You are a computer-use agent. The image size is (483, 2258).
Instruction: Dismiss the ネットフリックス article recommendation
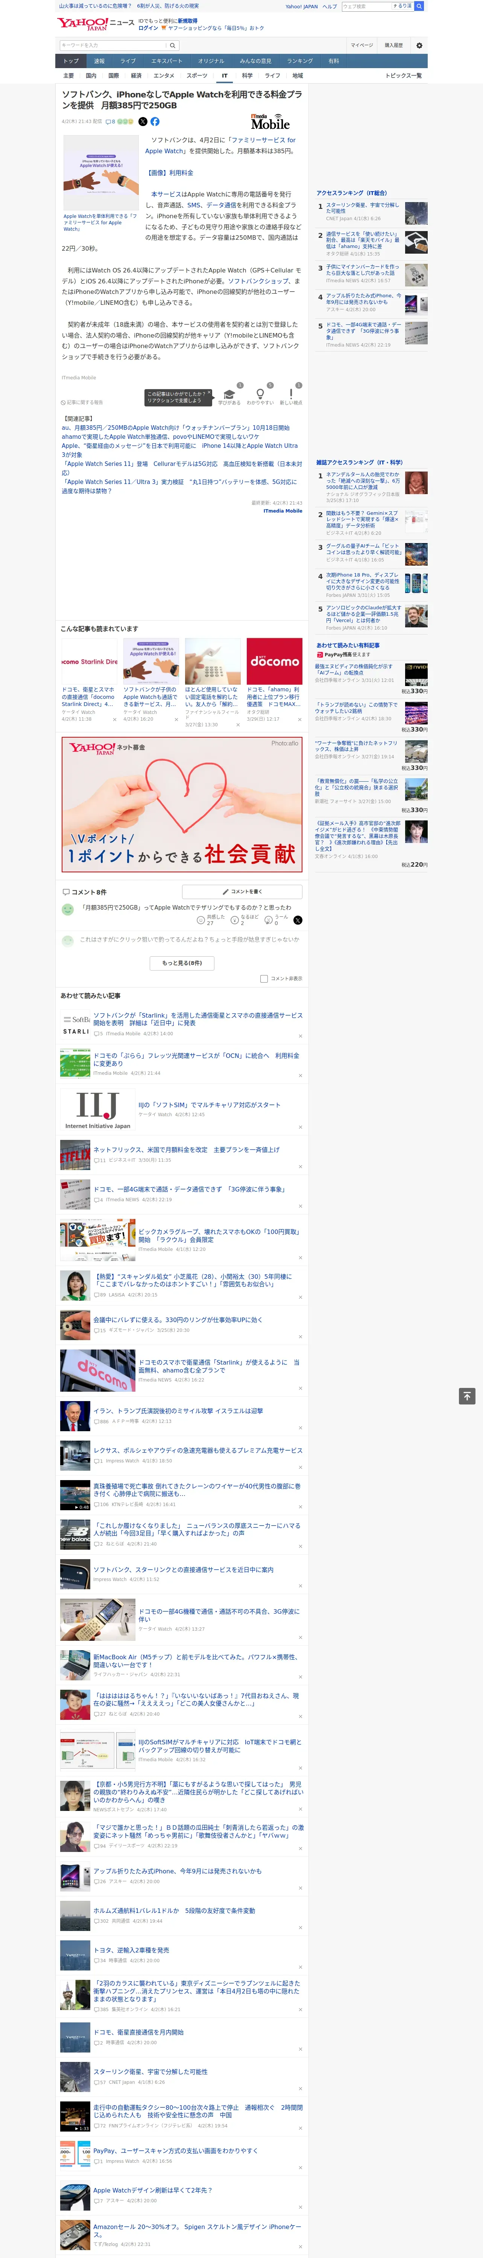pyautogui.click(x=300, y=1167)
